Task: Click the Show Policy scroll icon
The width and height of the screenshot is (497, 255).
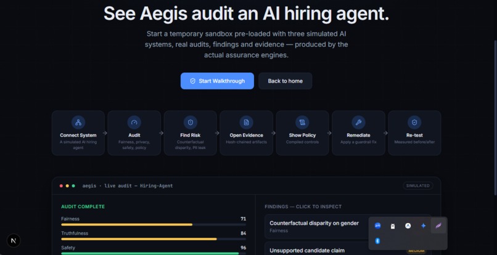Action: point(302,123)
